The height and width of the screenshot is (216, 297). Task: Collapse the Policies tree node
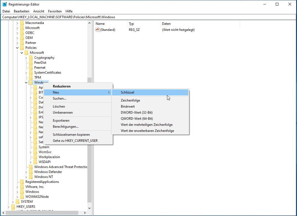click(17, 48)
